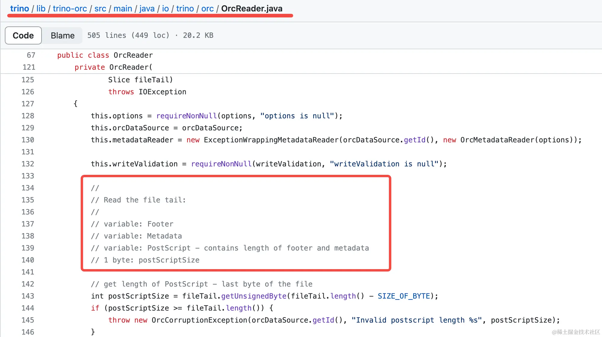The height and width of the screenshot is (337, 602).
Task: Click getUnsignedByte method symbol
Action: point(254,296)
